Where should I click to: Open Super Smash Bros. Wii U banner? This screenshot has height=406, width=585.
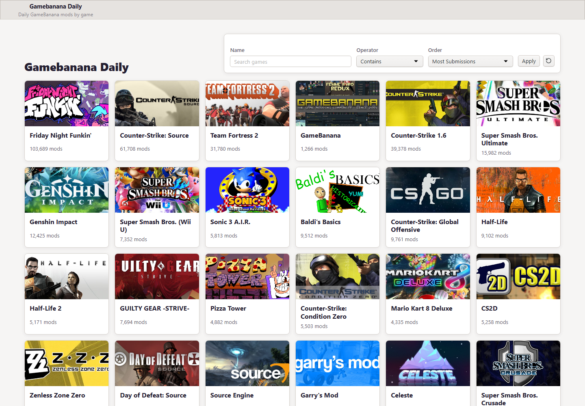pyautogui.click(x=157, y=190)
